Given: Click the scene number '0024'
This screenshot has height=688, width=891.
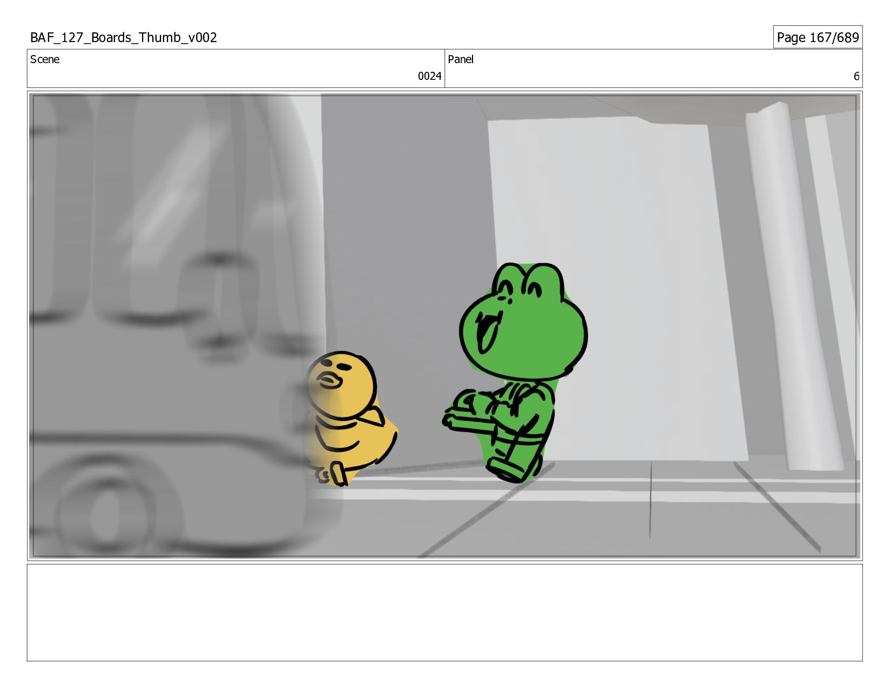Looking at the screenshot, I should (429, 76).
